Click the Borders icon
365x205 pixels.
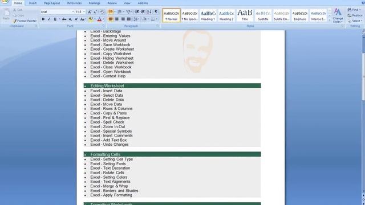(153, 19)
